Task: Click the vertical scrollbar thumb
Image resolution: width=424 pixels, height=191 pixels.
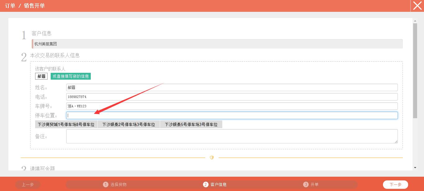Action: pyautogui.click(x=415, y=71)
